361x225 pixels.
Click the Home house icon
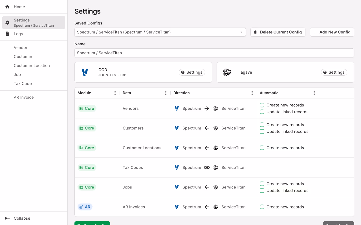7,7
